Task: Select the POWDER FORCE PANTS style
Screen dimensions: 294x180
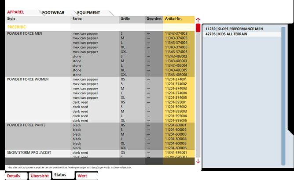Action: click(26, 125)
